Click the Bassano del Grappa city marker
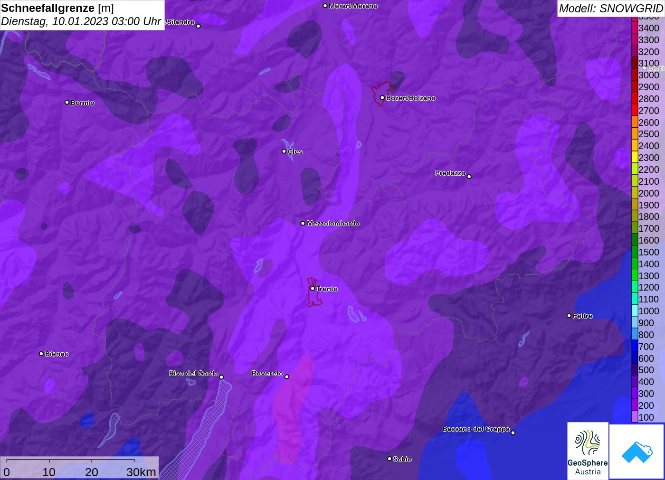The image size is (665, 480). [513, 433]
